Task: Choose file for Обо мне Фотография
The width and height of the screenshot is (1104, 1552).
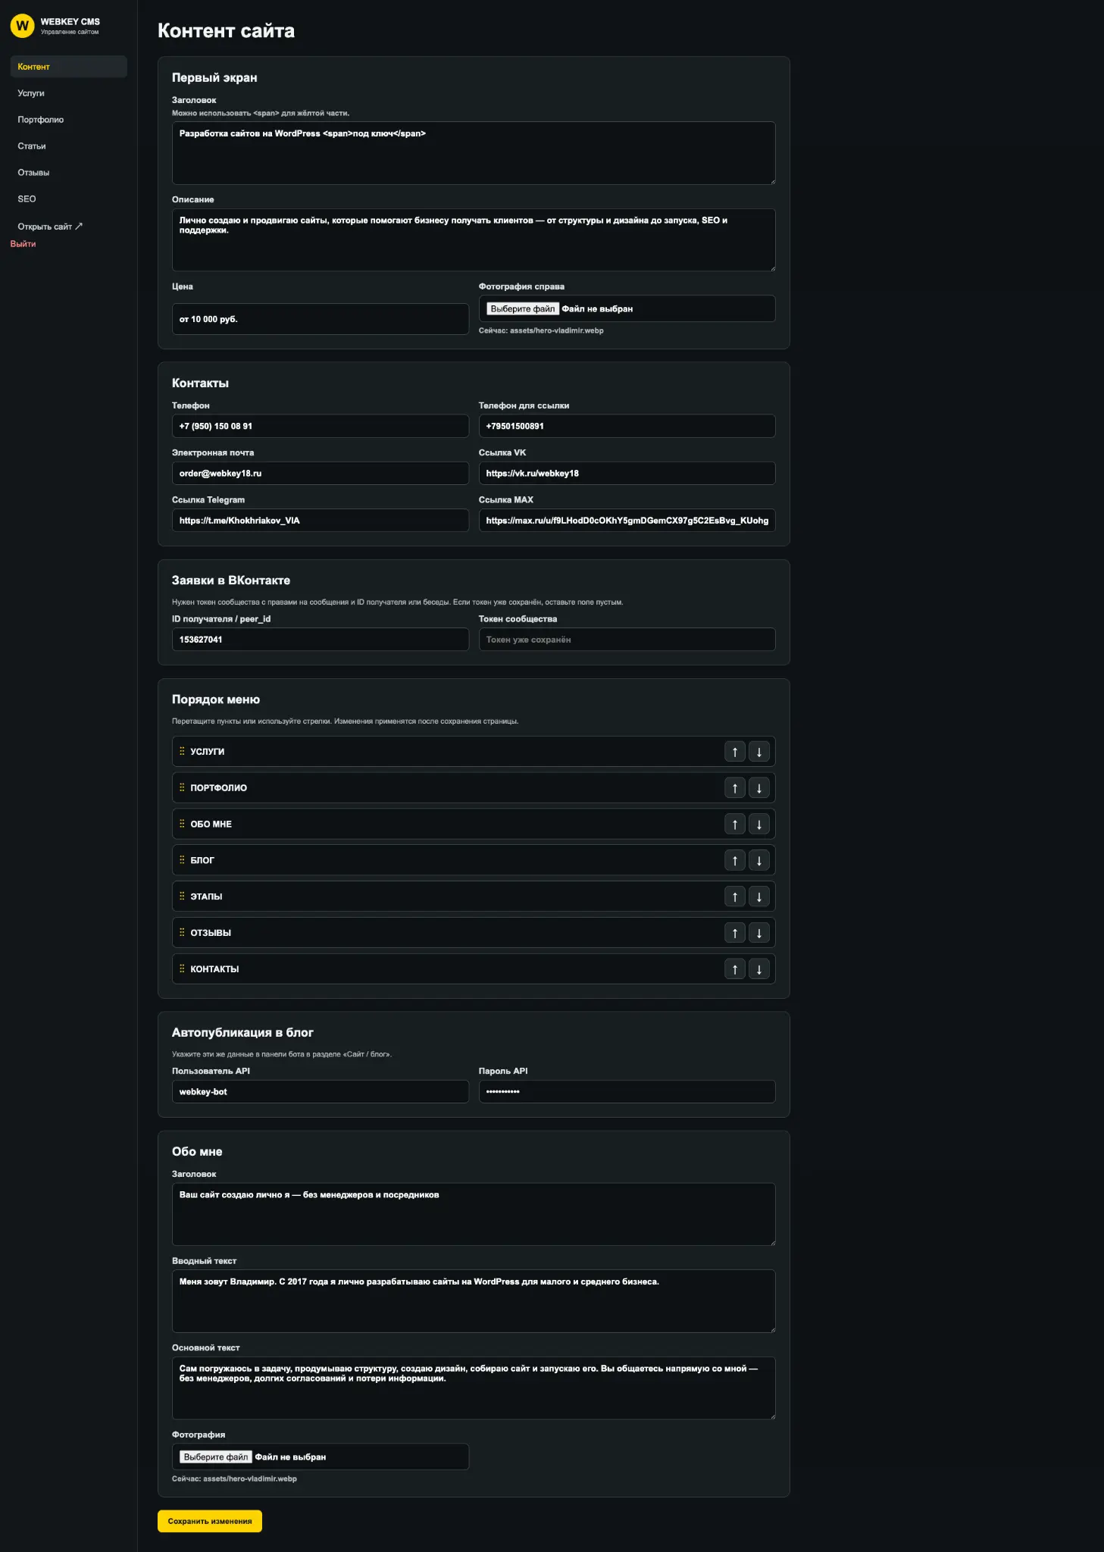Action: [216, 1457]
